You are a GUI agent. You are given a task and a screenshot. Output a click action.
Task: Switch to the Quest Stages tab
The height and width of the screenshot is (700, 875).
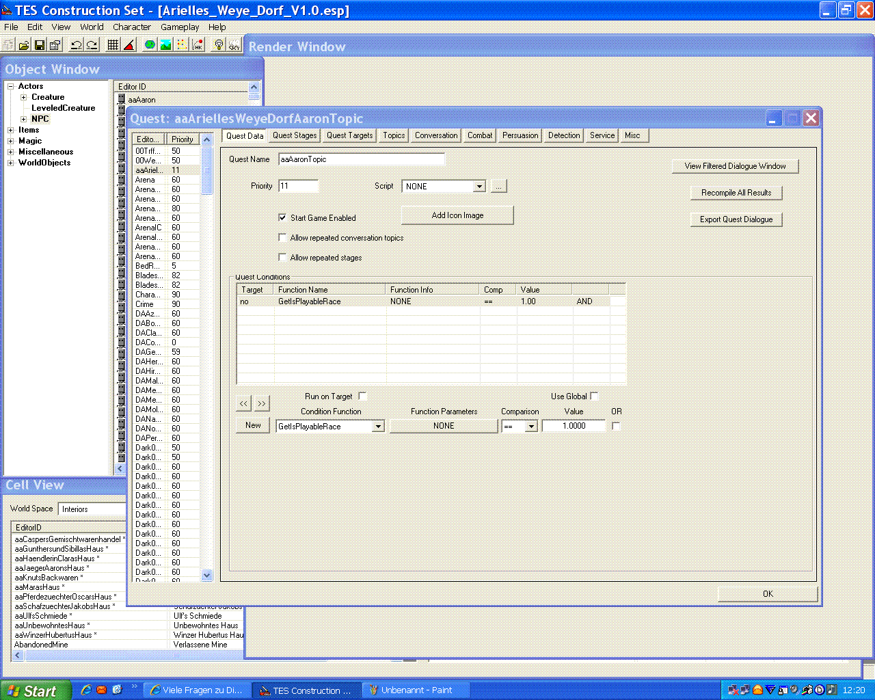[x=295, y=135]
